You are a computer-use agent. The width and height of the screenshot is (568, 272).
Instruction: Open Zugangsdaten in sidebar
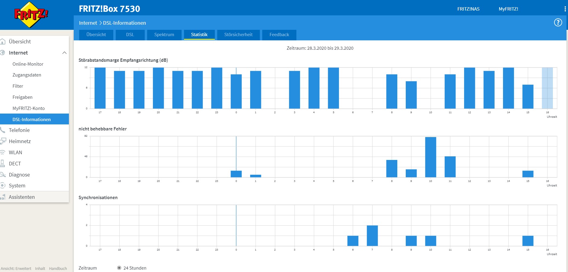point(27,75)
